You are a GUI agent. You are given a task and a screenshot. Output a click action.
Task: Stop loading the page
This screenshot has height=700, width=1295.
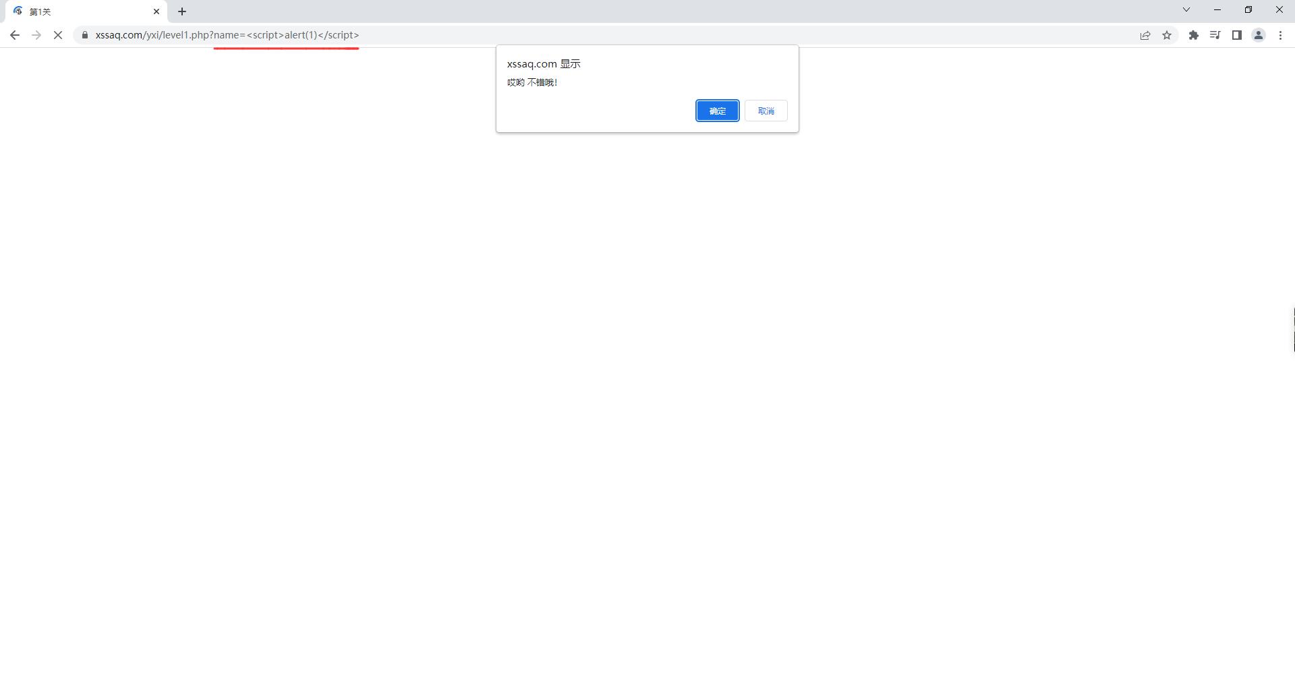coord(58,35)
